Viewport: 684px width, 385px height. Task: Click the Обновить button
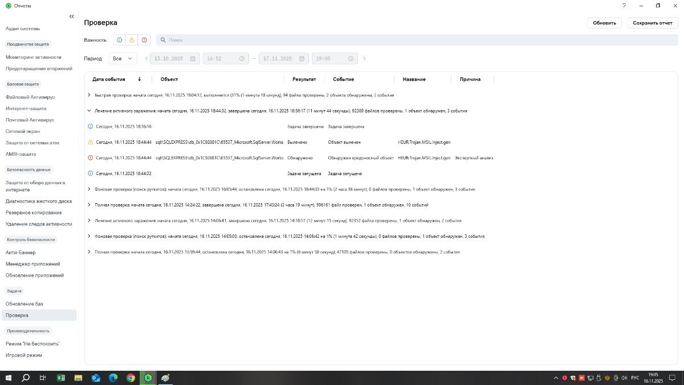(604, 23)
